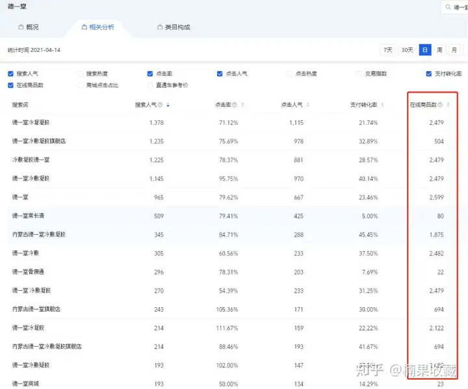Click the search input field
Screen dimensions: 468x389
click(x=454, y=7)
